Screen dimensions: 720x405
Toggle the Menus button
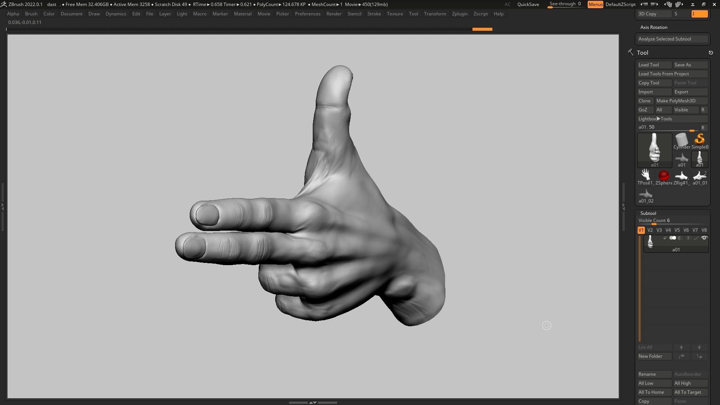point(595,4)
